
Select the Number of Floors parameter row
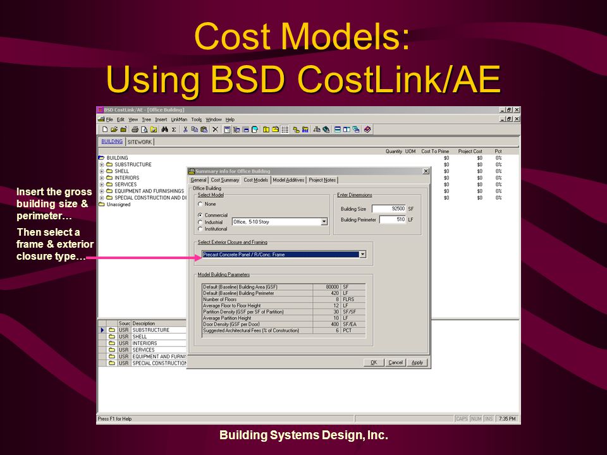pos(283,300)
